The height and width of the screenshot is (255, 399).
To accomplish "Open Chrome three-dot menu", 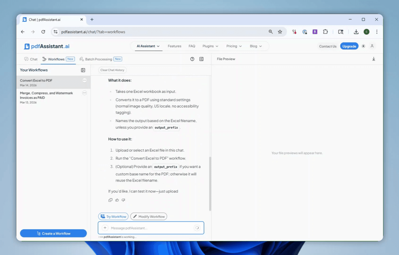I will click(377, 32).
